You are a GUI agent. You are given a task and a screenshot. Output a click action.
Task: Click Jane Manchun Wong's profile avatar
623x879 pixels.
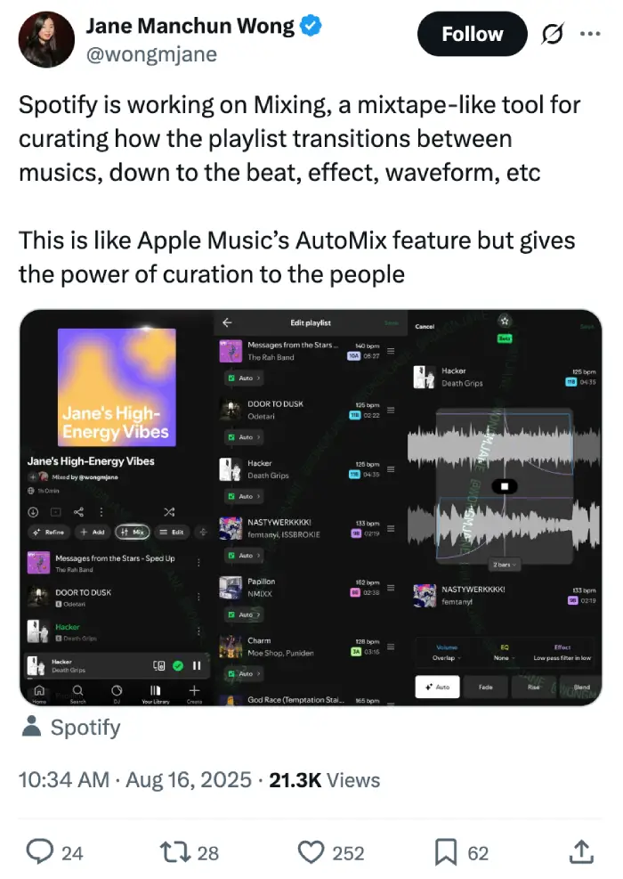pos(46,39)
